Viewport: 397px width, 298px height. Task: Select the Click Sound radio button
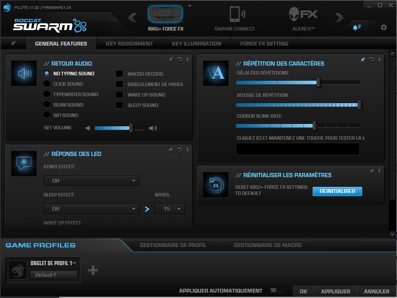click(x=46, y=84)
